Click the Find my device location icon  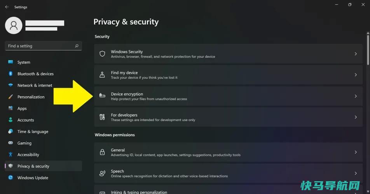tap(102, 74)
